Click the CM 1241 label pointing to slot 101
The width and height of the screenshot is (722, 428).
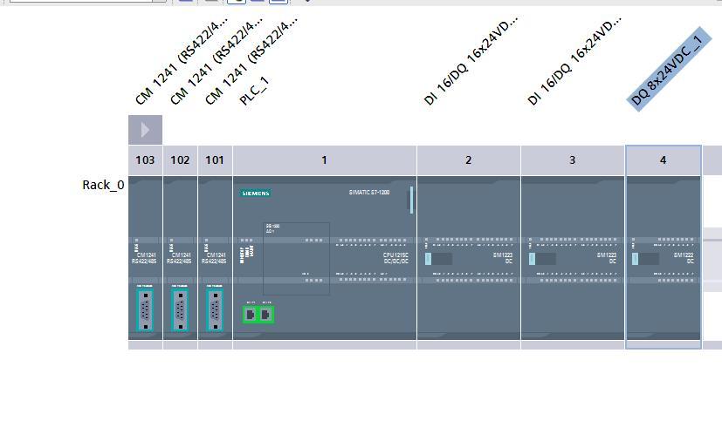pos(251,60)
